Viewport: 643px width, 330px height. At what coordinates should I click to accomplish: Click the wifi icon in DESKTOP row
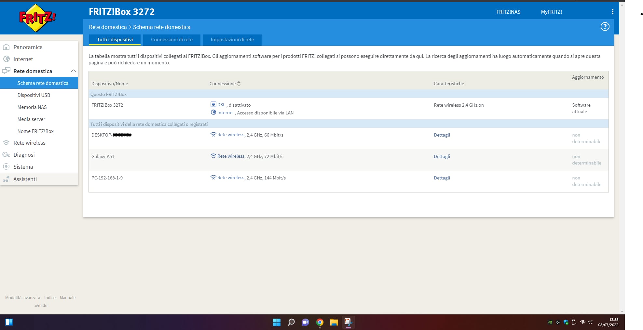(213, 135)
